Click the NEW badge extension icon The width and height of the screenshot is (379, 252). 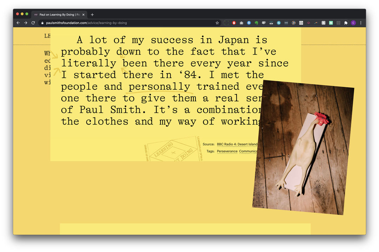(271, 23)
